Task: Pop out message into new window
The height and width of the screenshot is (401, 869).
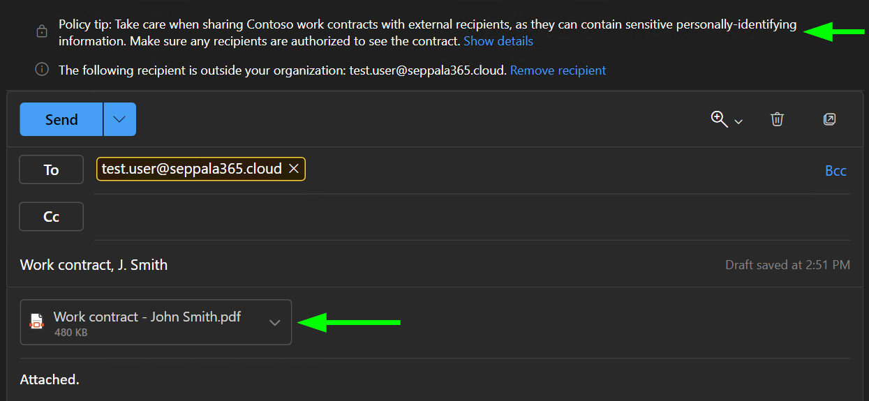Action: (829, 119)
